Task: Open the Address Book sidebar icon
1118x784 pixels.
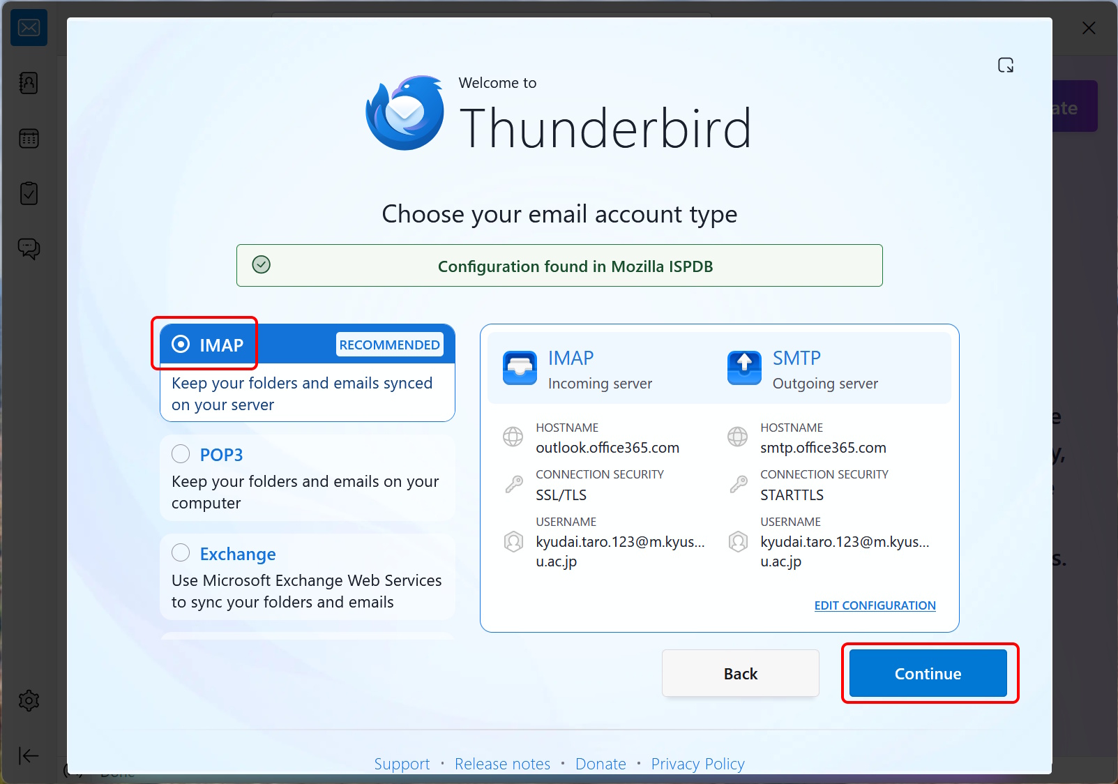Action: coord(29,83)
